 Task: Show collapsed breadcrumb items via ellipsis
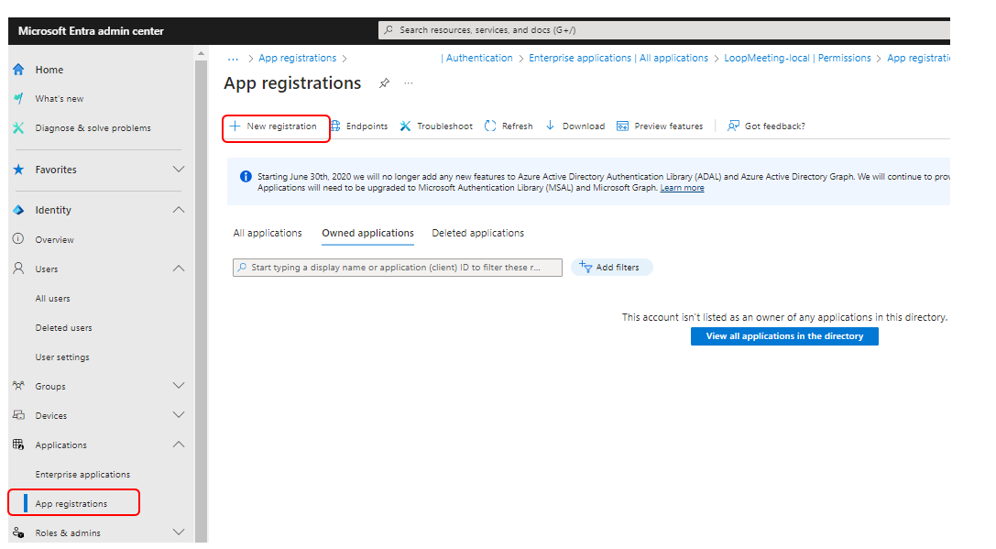click(233, 59)
